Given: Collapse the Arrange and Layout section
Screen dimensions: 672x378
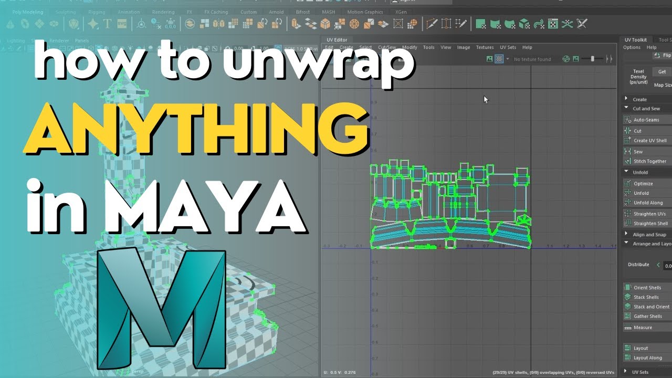Looking at the screenshot, I should click(x=626, y=243).
